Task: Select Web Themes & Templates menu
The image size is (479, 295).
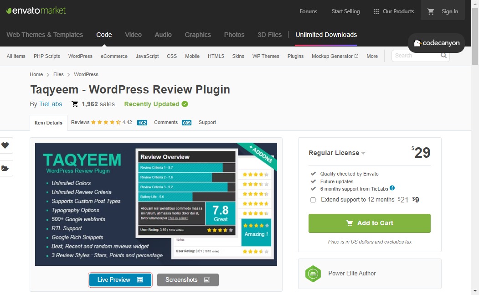Action: (x=45, y=35)
